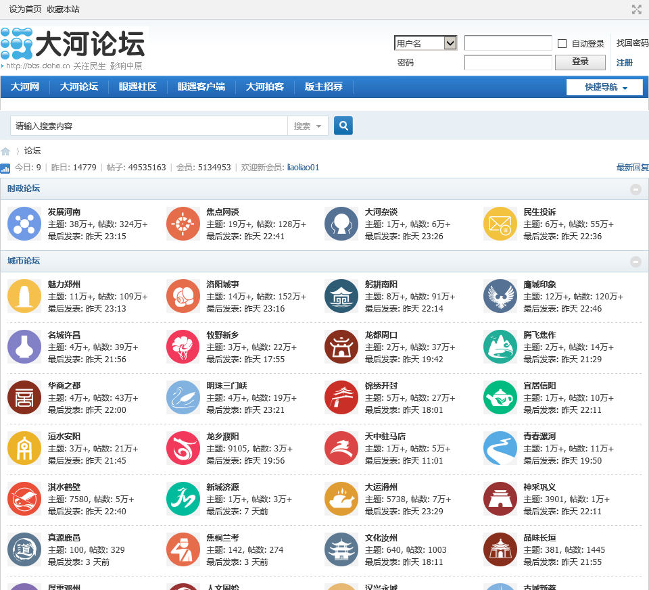Viewport: 649px width, 590px height.
Task: Open the 发展河南 forum icon
Action: point(24,224)
